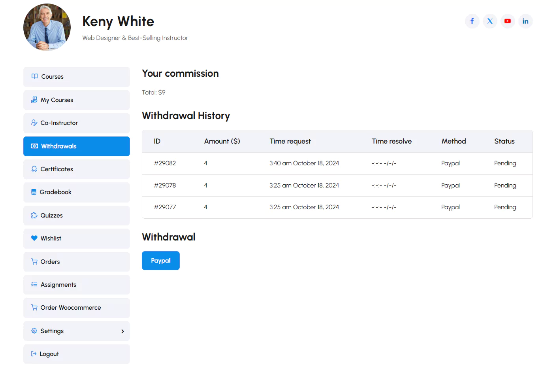Screen dimensions: 557x371
Task: Open the Certificates section
Action: pos(77,169)
